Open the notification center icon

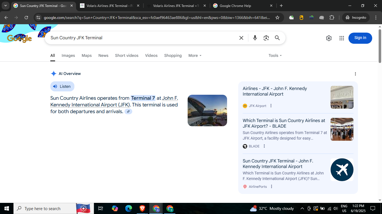[x=373, y=208]
